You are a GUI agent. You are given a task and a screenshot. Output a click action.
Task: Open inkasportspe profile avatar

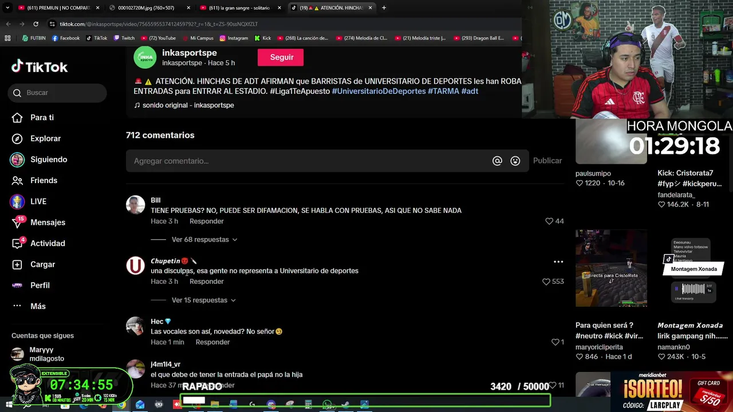coord(145,57)
